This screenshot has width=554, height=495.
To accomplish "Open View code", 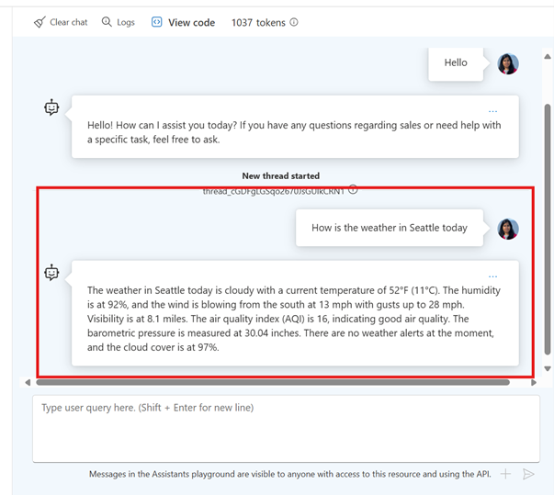I will [x=191, y=23].
